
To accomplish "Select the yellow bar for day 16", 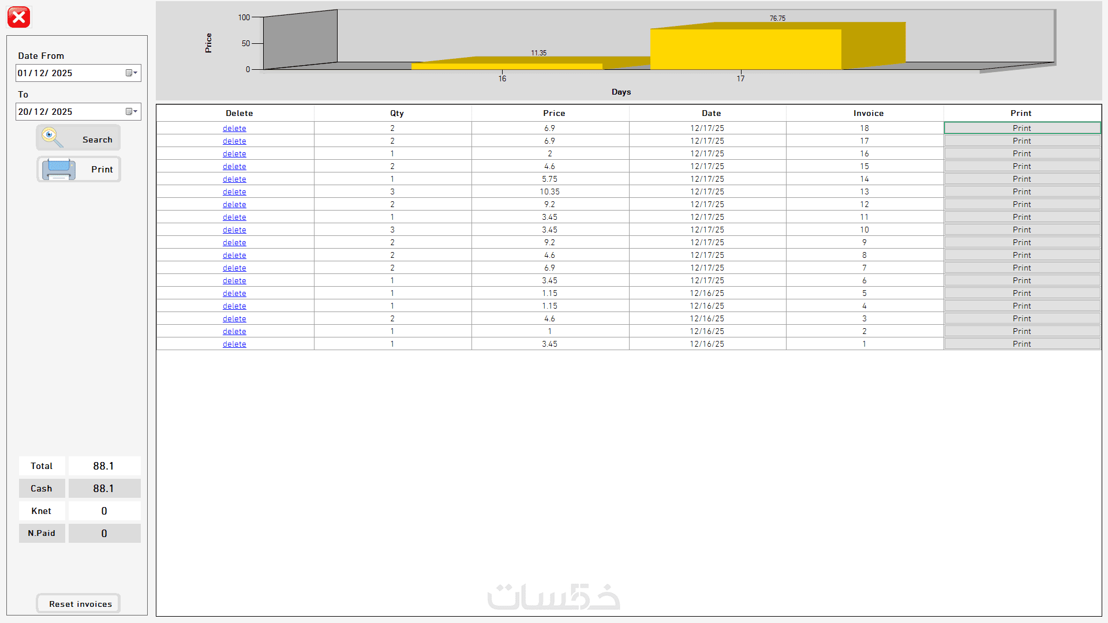I will [x=507, y=66].
